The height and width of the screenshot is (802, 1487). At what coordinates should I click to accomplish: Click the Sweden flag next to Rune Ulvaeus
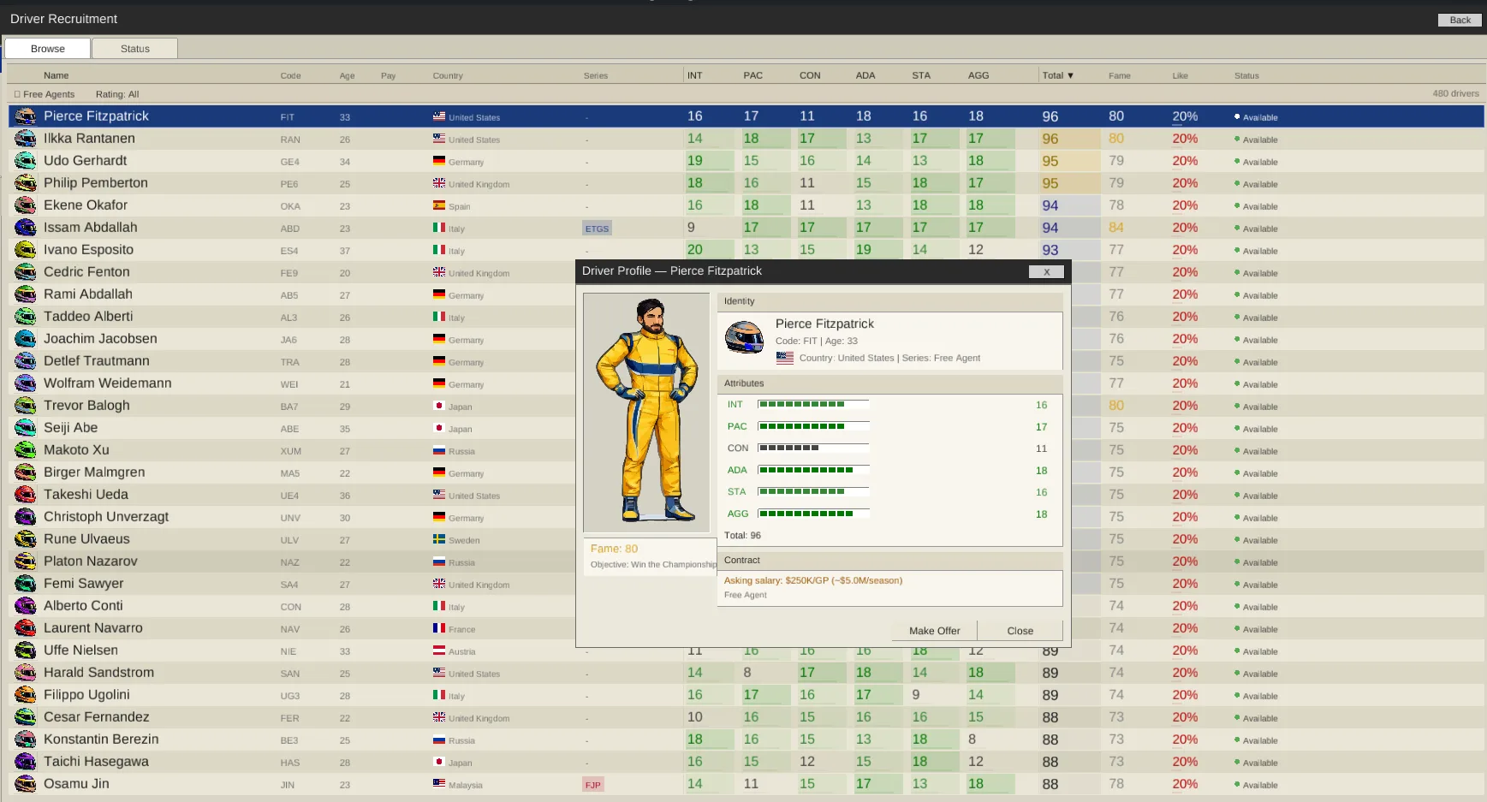point(439,539)
